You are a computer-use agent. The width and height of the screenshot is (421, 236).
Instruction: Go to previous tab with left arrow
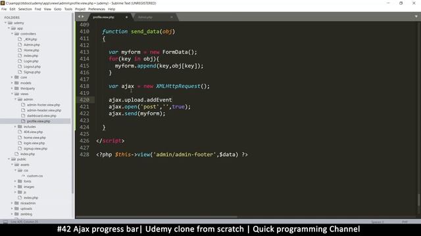pyautogui.click(x=79, y=16)
